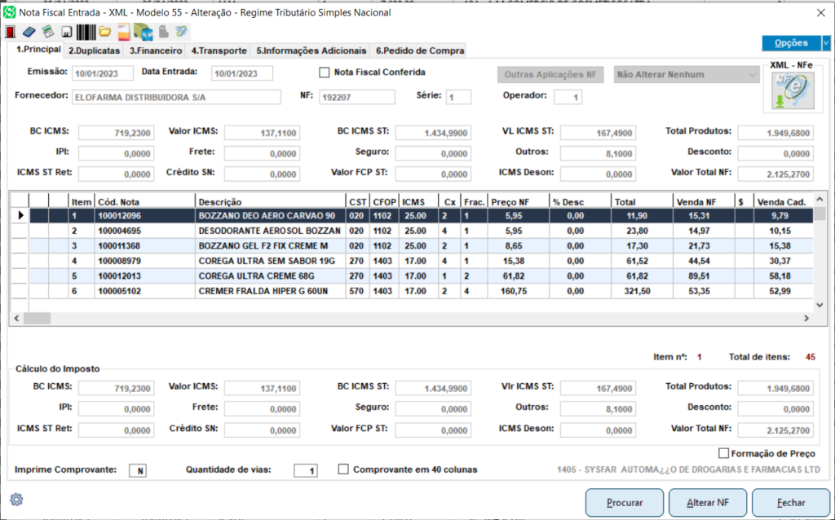This screenshot has height=520, width=835.
Task: Click the red exit door icon
Action: 11,32
